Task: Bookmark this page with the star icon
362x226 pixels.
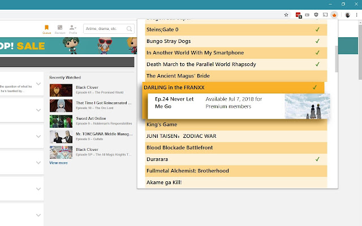Action: coord(286,15)
